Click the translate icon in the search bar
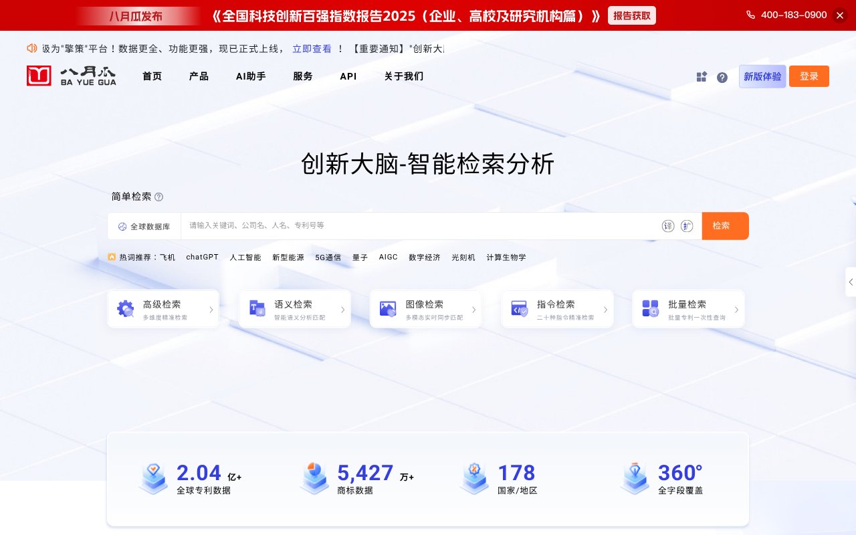Screen dimensions: 856x535 tap(668, 226)
